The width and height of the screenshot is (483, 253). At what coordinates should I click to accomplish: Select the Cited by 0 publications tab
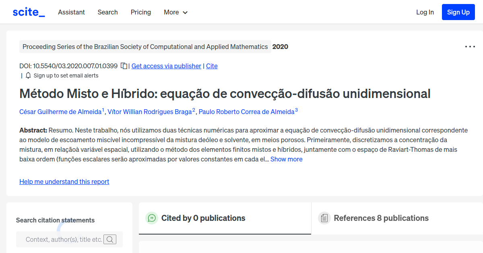(204, 218)
